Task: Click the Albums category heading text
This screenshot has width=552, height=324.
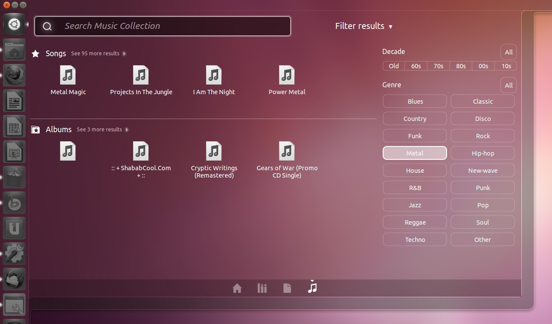Action: pos(59,130)
